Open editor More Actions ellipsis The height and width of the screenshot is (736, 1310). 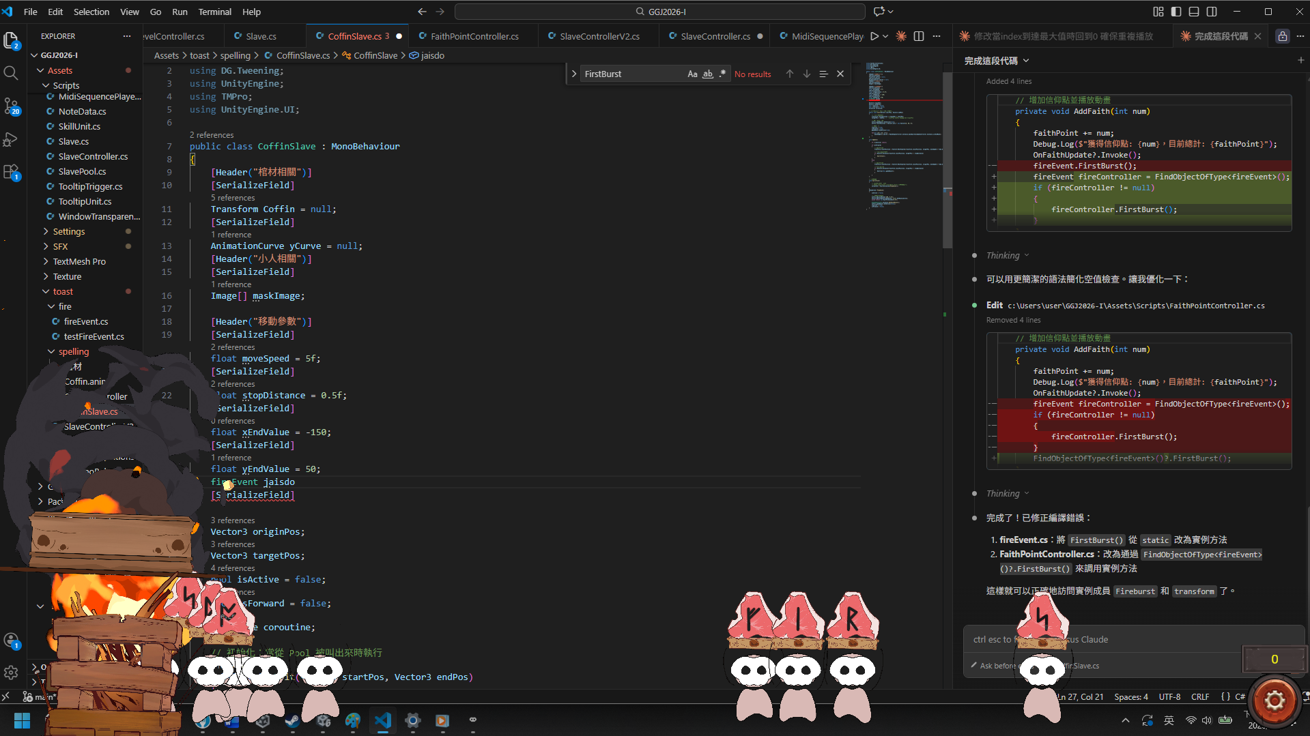click(x=937, y=36)
